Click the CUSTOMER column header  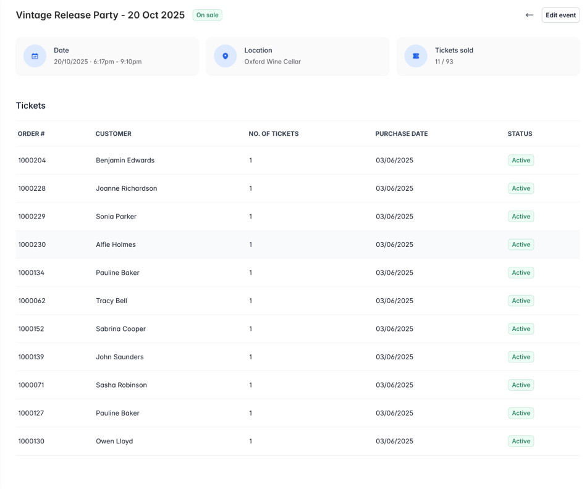point(114,133)
